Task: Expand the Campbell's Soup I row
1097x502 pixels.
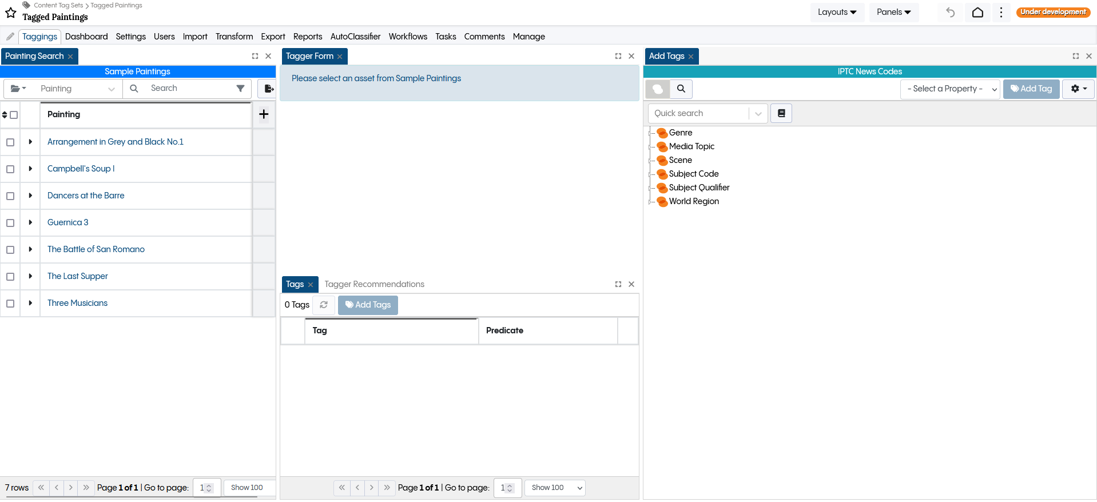Action: point(30,169)
